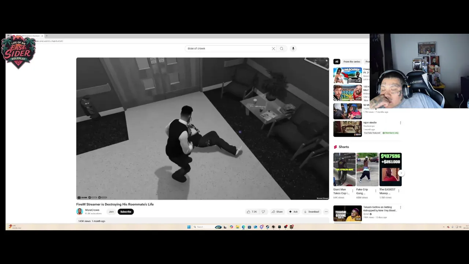
Task: Click the 7.2K like count
Action: click(x=254, y=212)
